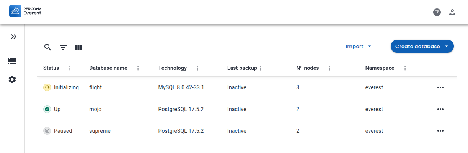Open the settings gear in sidebar
This screenshot has width=468, height=153.
pos(12,79)
